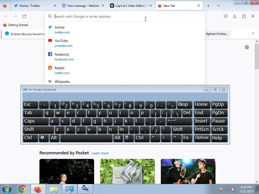
Task: Switch to View message - Mail.tm tab
Action: click(83, 6)
